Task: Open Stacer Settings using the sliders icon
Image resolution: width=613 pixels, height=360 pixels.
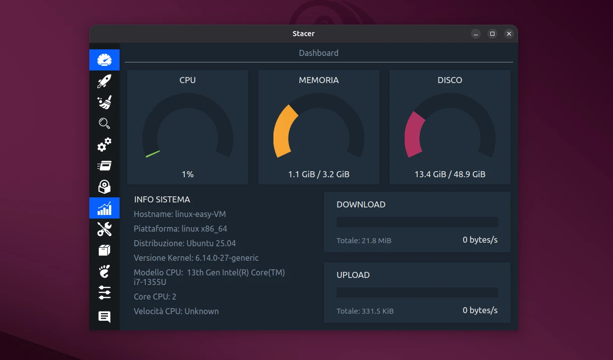Action: point(104,293)
